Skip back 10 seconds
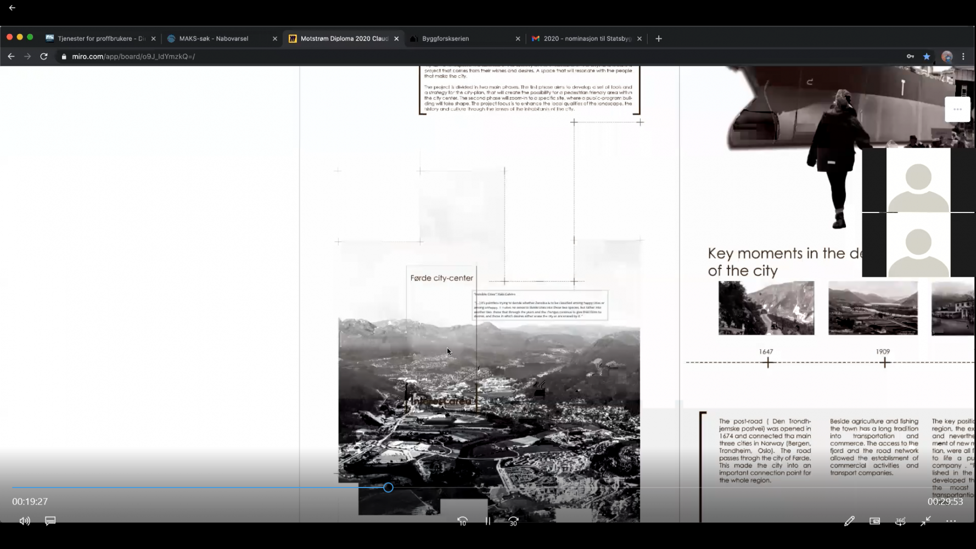Image resolution: width=976 pixels, height=549 pixels. click(462, 521)
